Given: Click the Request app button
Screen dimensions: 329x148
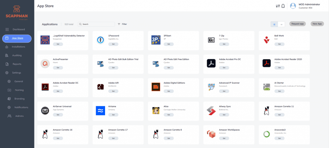Looking at the screenshot, I should pos(298,24).
